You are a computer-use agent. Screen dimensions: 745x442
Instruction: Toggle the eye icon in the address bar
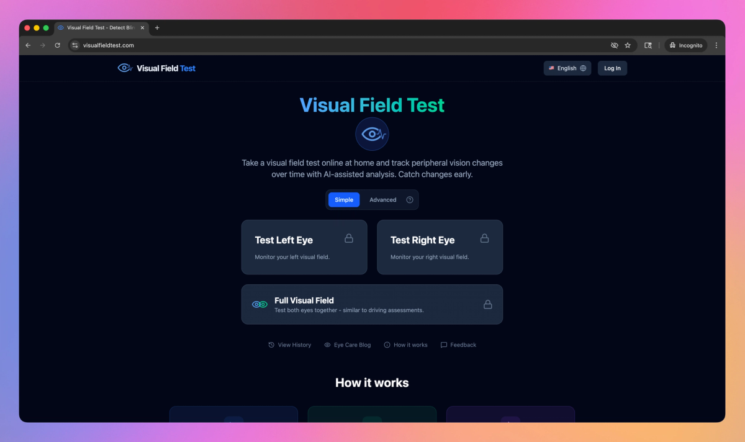click(613, 45)
